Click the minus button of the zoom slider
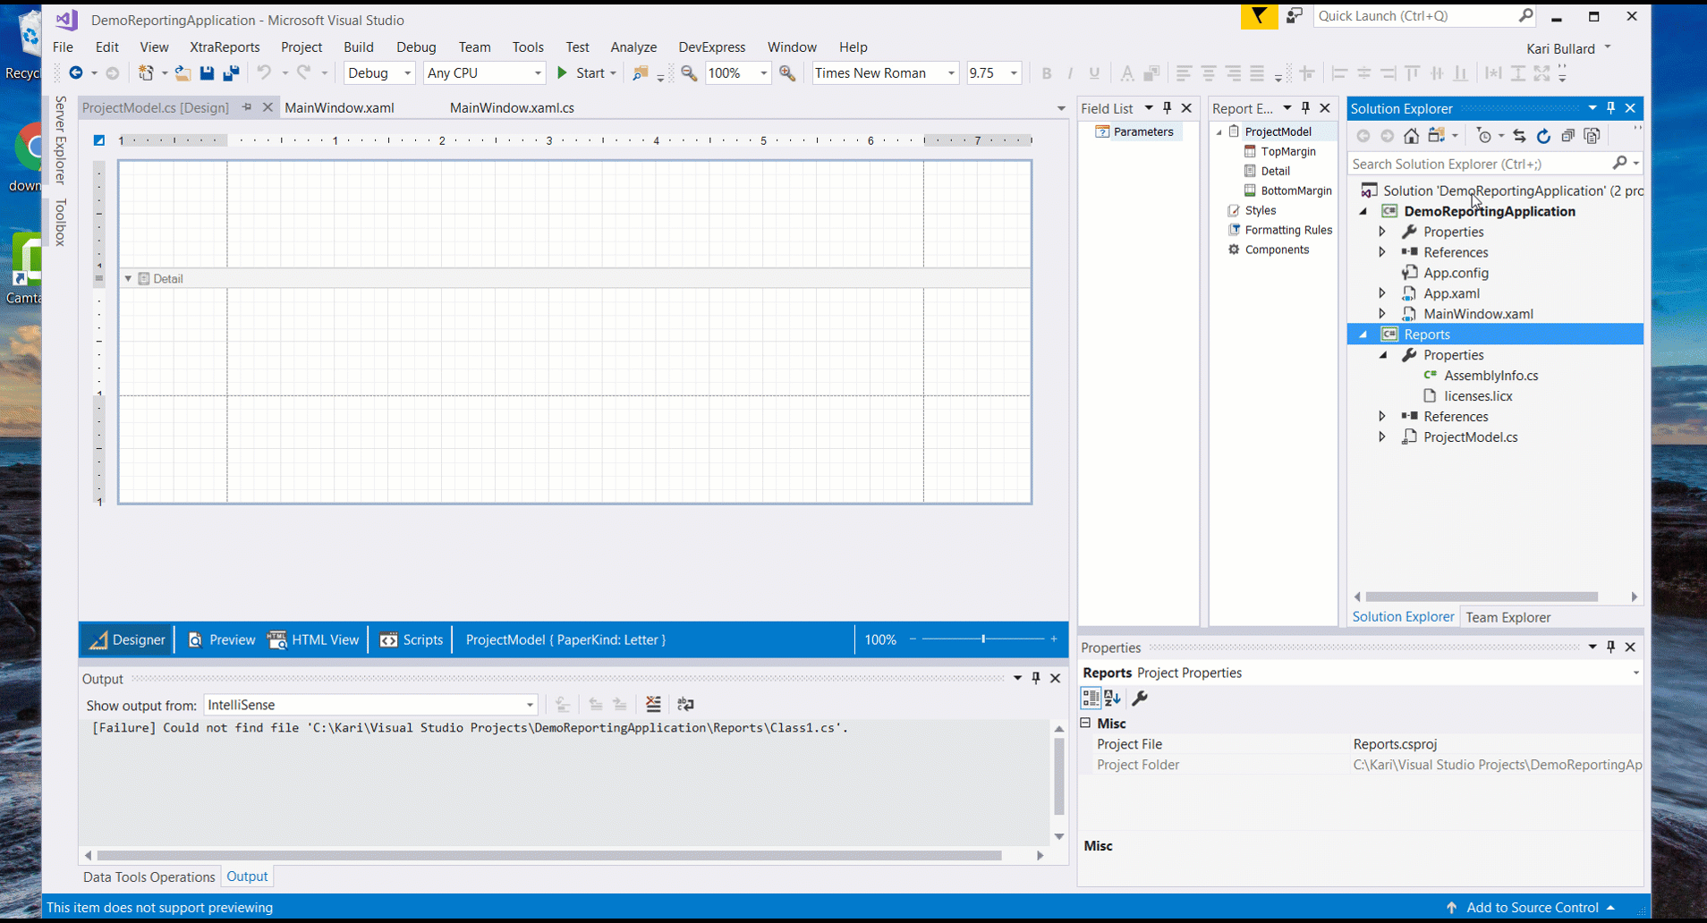Viewport: 1707px width, 923px height. (x=913, y=639)
